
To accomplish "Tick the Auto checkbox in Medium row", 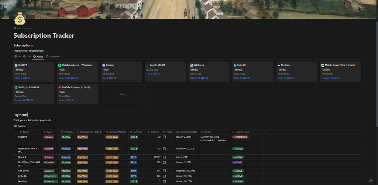I will coord(164,181).
